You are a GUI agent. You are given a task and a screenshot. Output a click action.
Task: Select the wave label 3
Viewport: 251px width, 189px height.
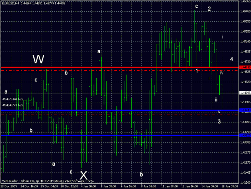tap(219, 122)
